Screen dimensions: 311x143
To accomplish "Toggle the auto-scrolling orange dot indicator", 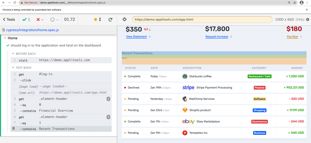I will (95, 20).
